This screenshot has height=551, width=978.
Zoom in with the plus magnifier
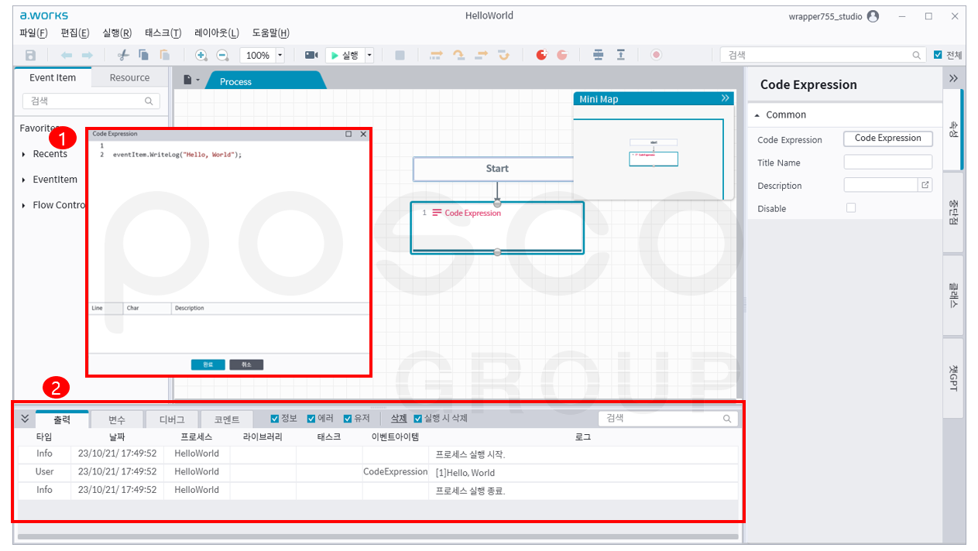201,55
